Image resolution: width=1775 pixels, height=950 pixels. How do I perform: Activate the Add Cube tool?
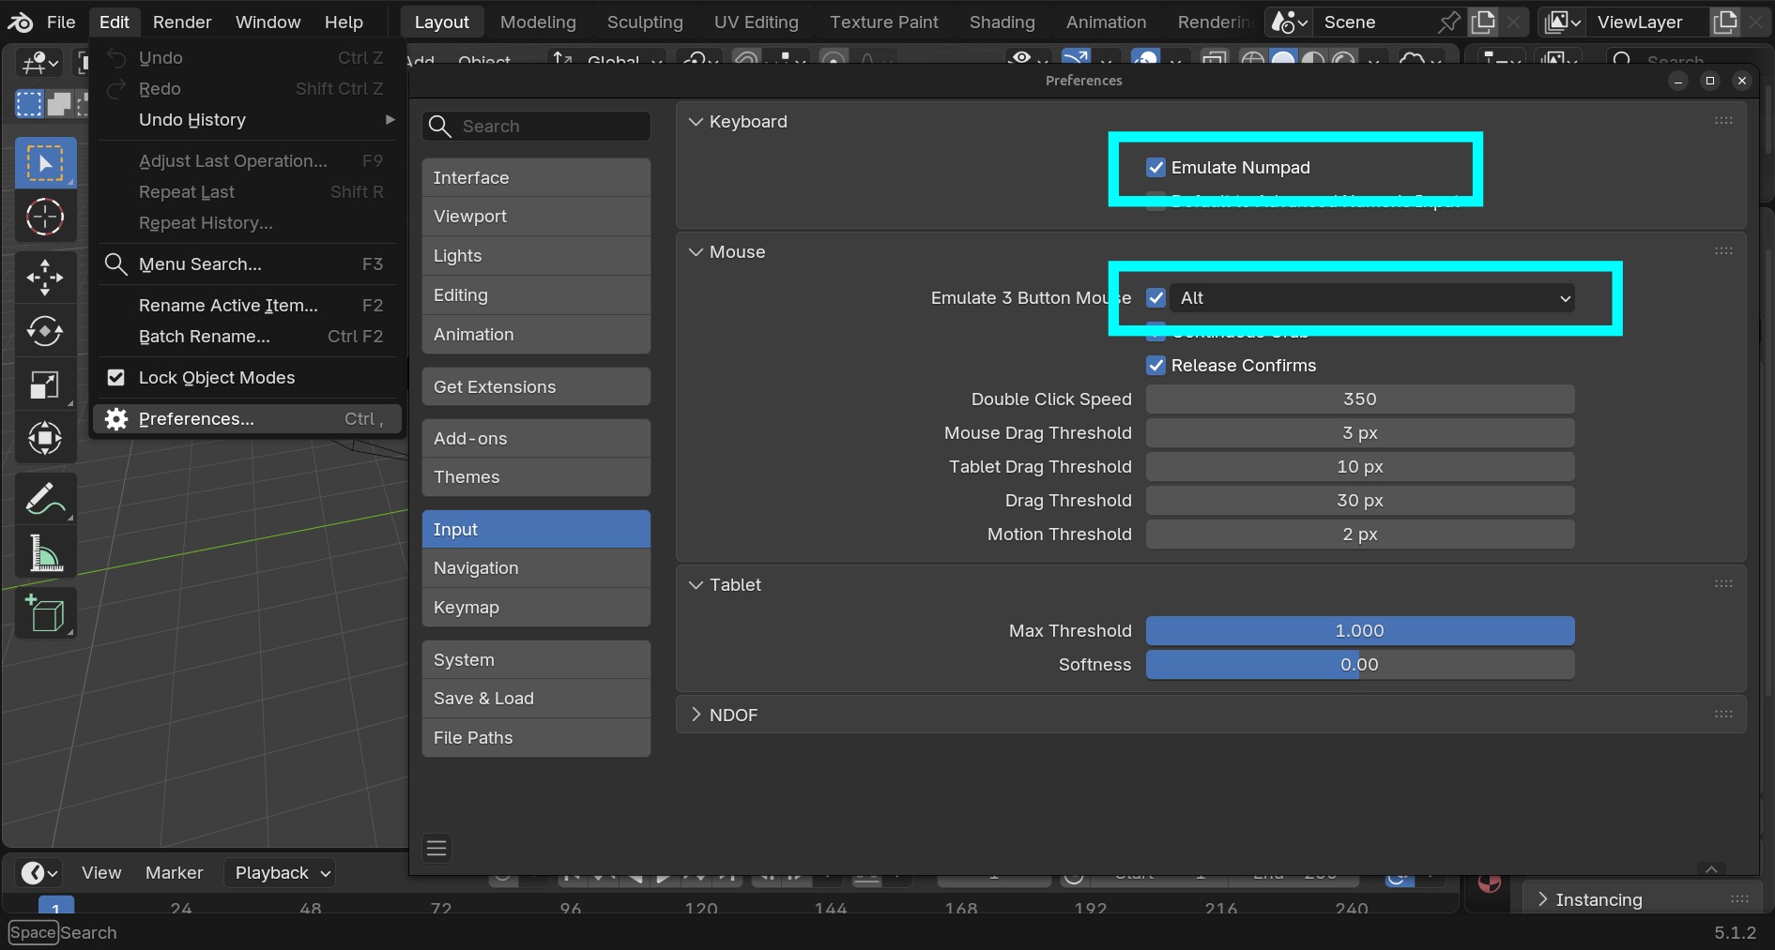pyautogui.click(x=45, y=612)
